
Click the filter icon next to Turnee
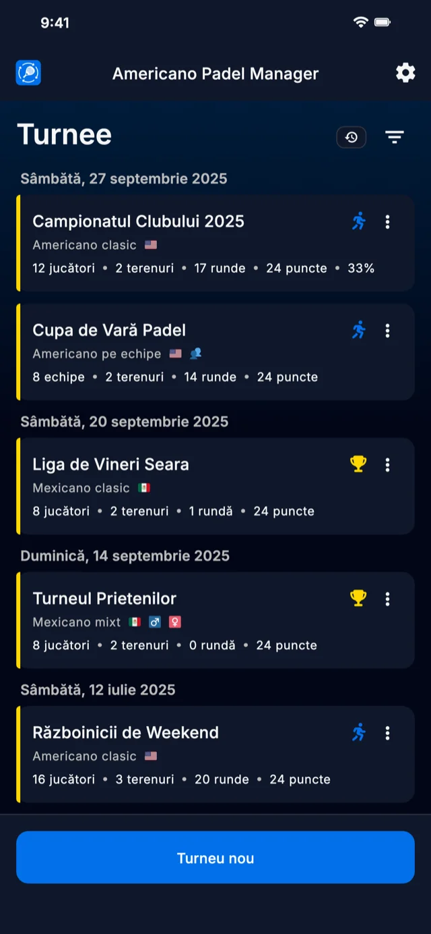point(394,137)
